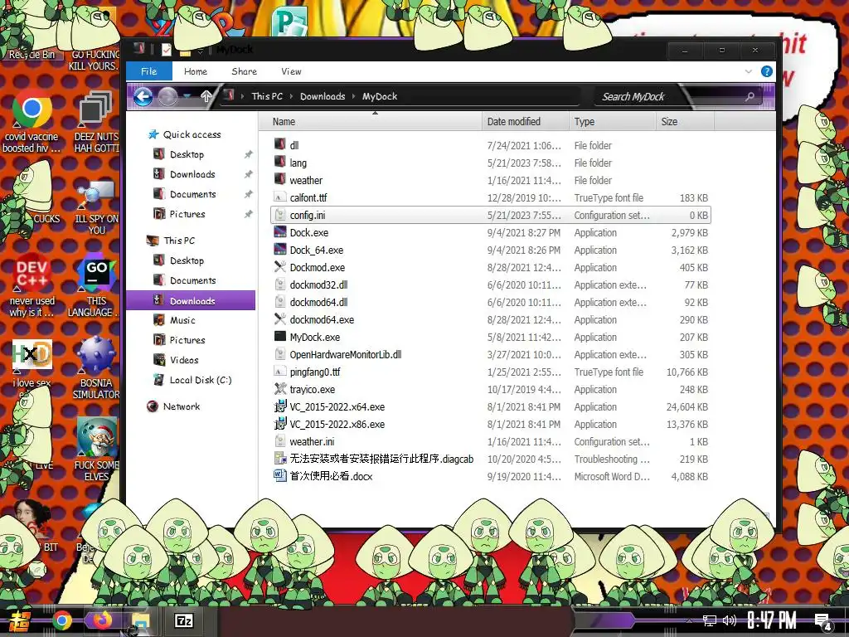Open Chrome from the taskbar

click(x=61, y=620)
